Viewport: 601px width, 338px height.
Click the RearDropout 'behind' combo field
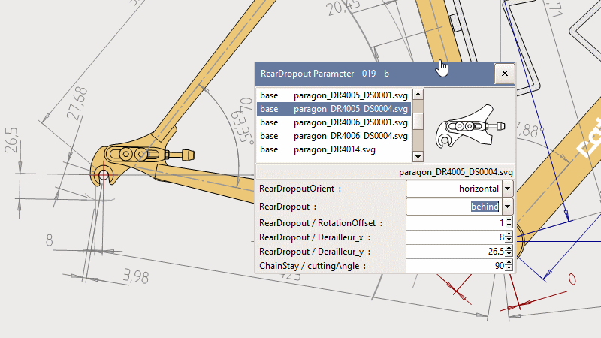pos(454,207)
